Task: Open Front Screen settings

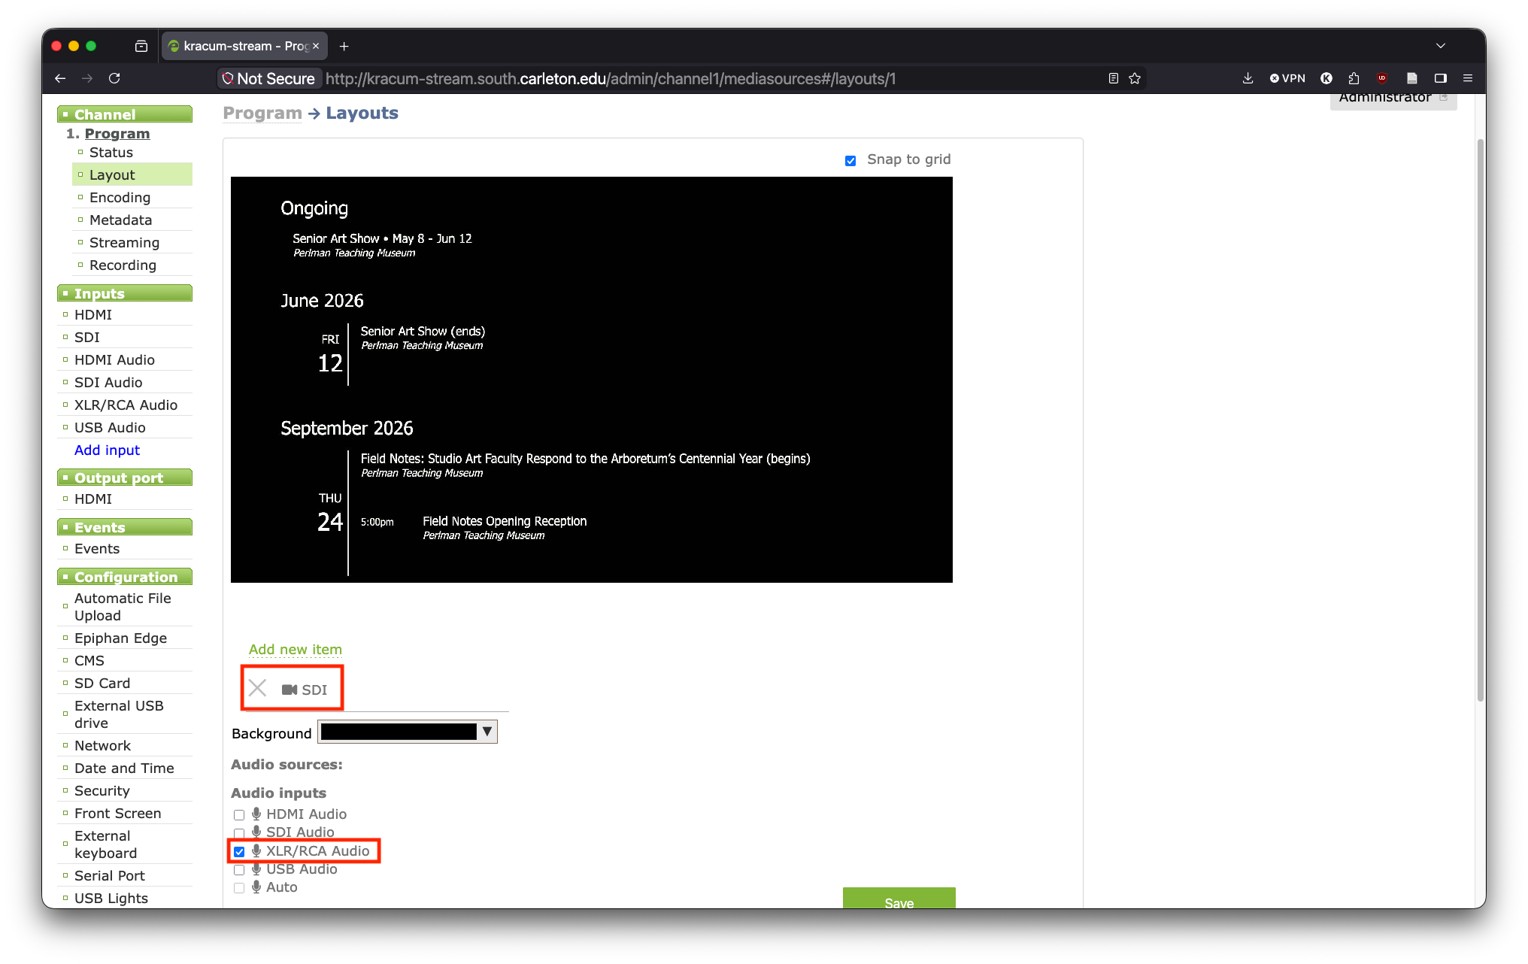Action: point(117,813)
